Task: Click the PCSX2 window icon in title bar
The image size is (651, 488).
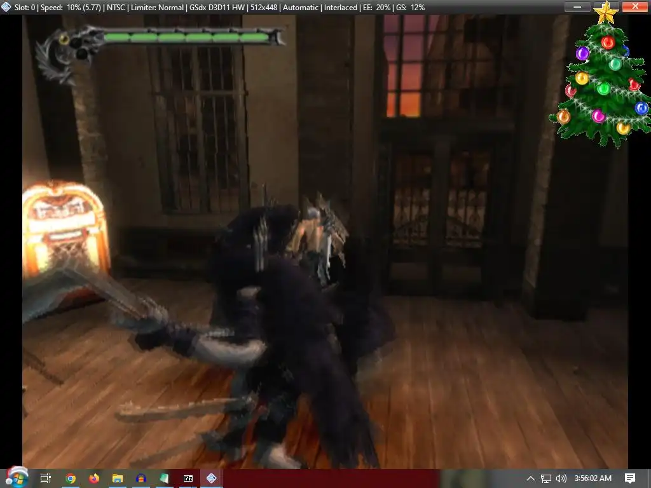Action: pyautogui.click(x=6, y=7)
